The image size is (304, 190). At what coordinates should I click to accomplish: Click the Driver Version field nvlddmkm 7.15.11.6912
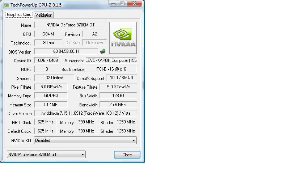point(86,113)
